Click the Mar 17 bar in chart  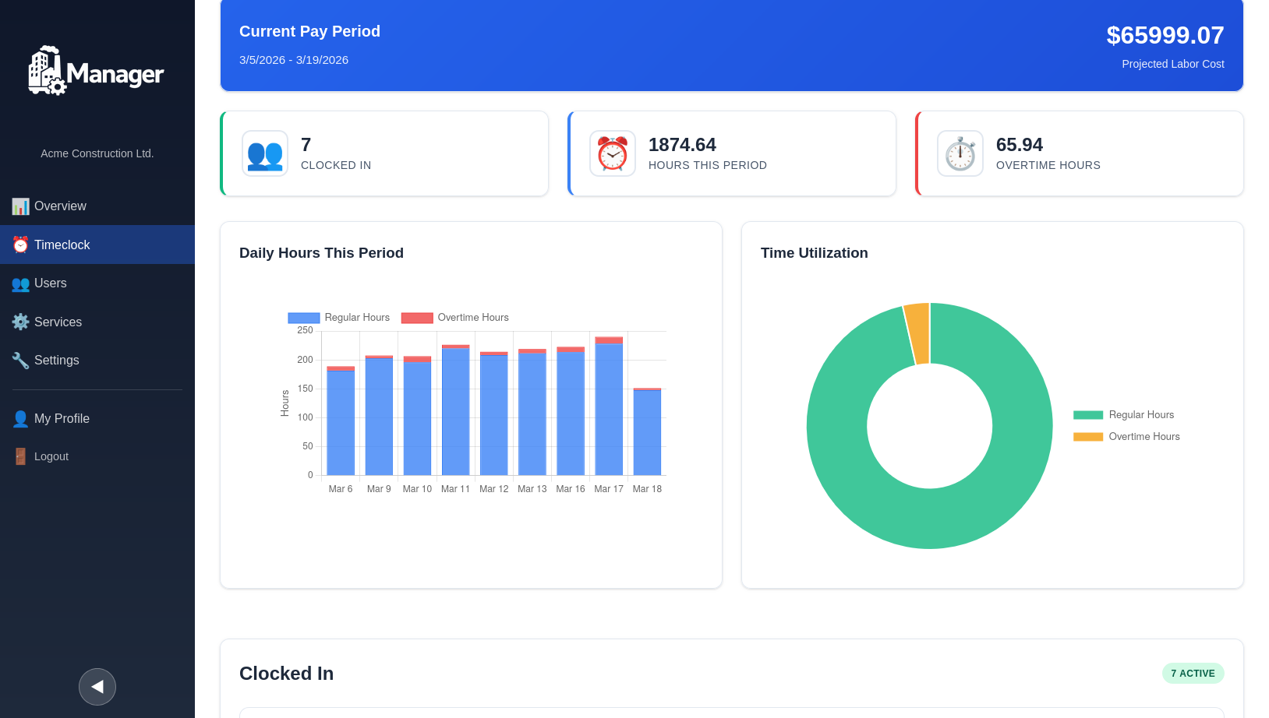pyautogui.click(x=609, y=409)
